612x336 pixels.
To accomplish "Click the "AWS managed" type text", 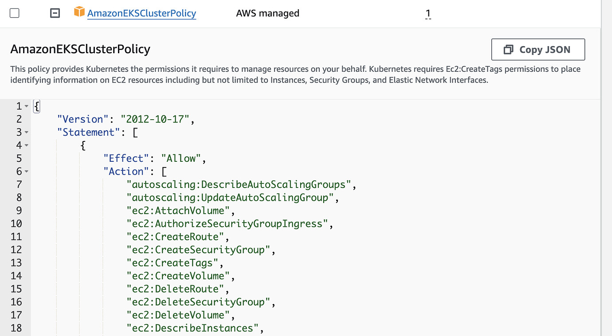I will pos(267,13).
